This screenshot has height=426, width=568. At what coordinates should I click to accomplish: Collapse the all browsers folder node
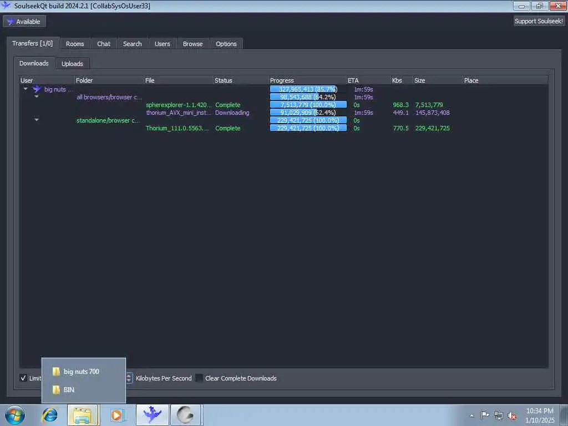coord(37,97)
